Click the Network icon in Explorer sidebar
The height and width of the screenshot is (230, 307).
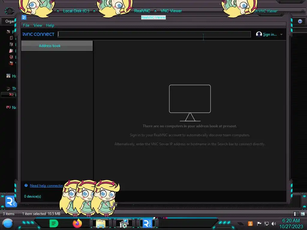coord(8,107)
